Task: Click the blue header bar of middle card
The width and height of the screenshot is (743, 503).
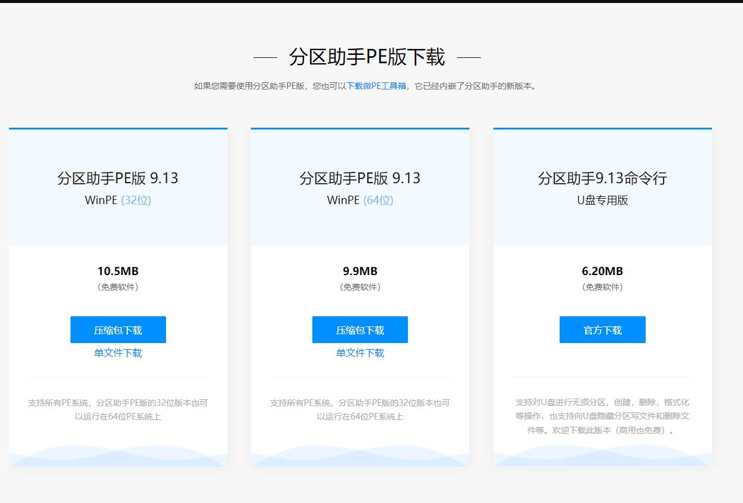Action: tap(360, 127)
